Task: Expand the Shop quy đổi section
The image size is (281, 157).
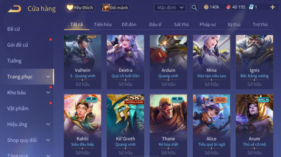Action: (x=48, y=140)
